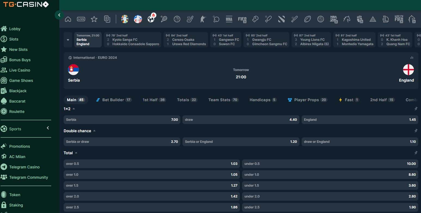Open sportsbook home icon

pyautogui.click(x=68, y=19)
